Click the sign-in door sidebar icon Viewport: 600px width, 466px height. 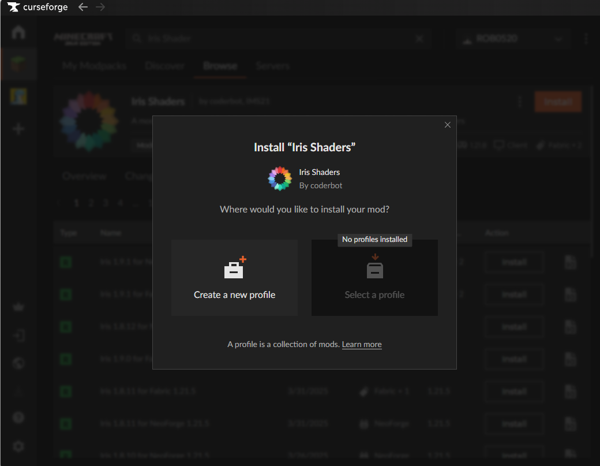tap(18, 335)
